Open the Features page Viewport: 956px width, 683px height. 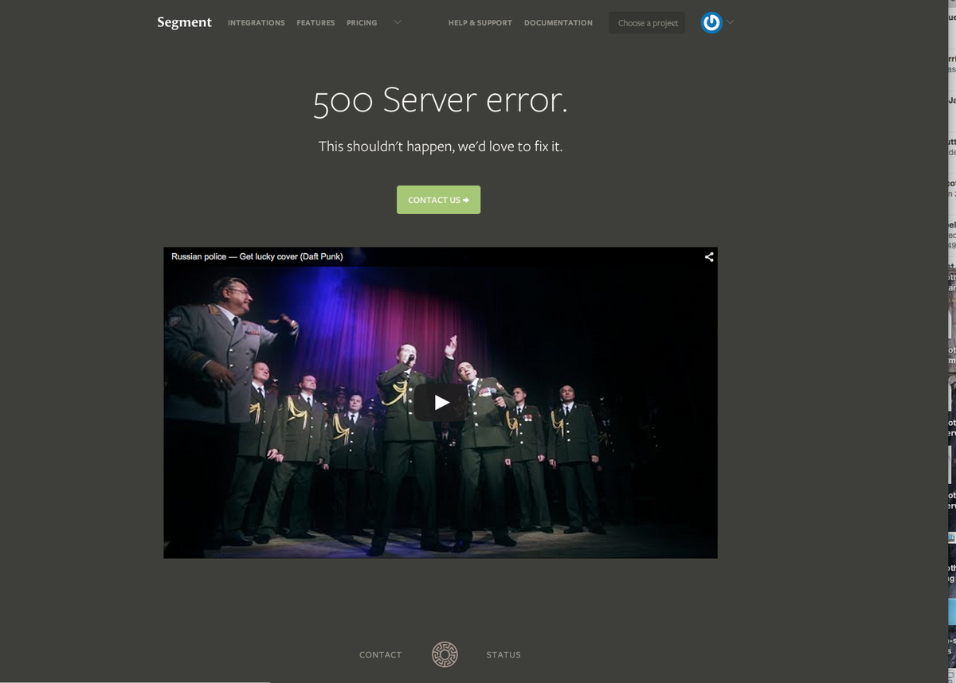(315, 23)
